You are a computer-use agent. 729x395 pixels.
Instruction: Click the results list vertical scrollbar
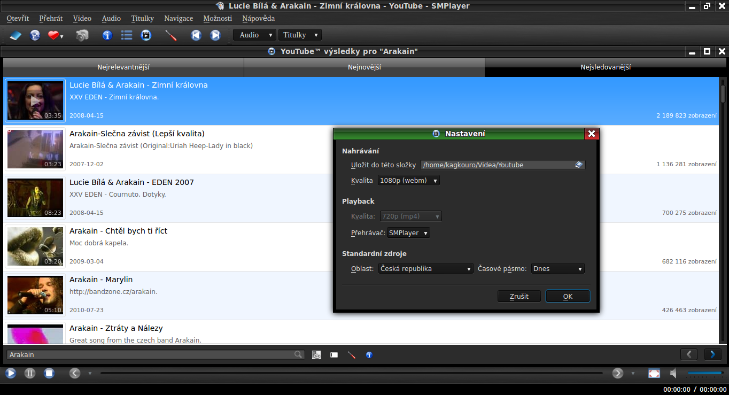point(723,211)
